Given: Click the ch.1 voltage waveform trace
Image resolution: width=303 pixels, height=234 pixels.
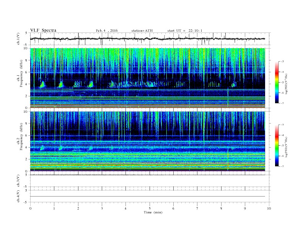Looking at the screenshot, I should (x=148, y=39).
